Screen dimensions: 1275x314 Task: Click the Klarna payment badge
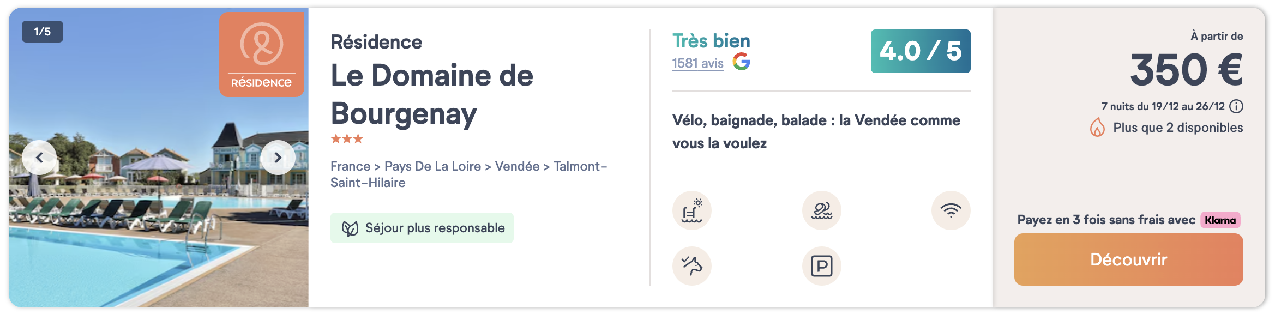point(1220,220)
